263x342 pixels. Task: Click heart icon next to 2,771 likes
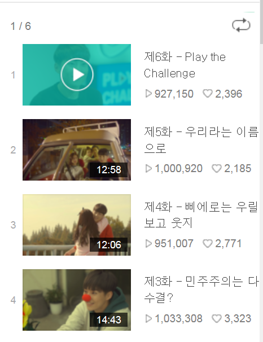(x=207, y=244)
